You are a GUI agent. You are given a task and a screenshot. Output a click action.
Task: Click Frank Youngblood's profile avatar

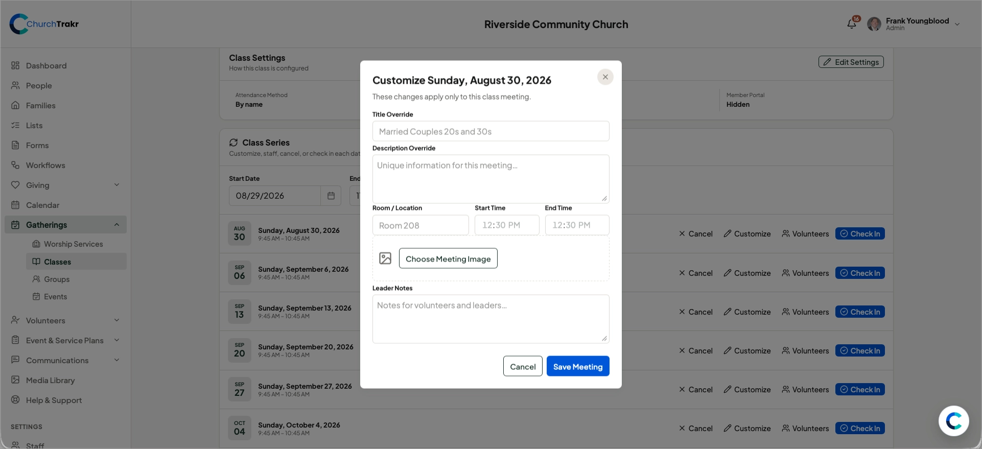point(874,24)
